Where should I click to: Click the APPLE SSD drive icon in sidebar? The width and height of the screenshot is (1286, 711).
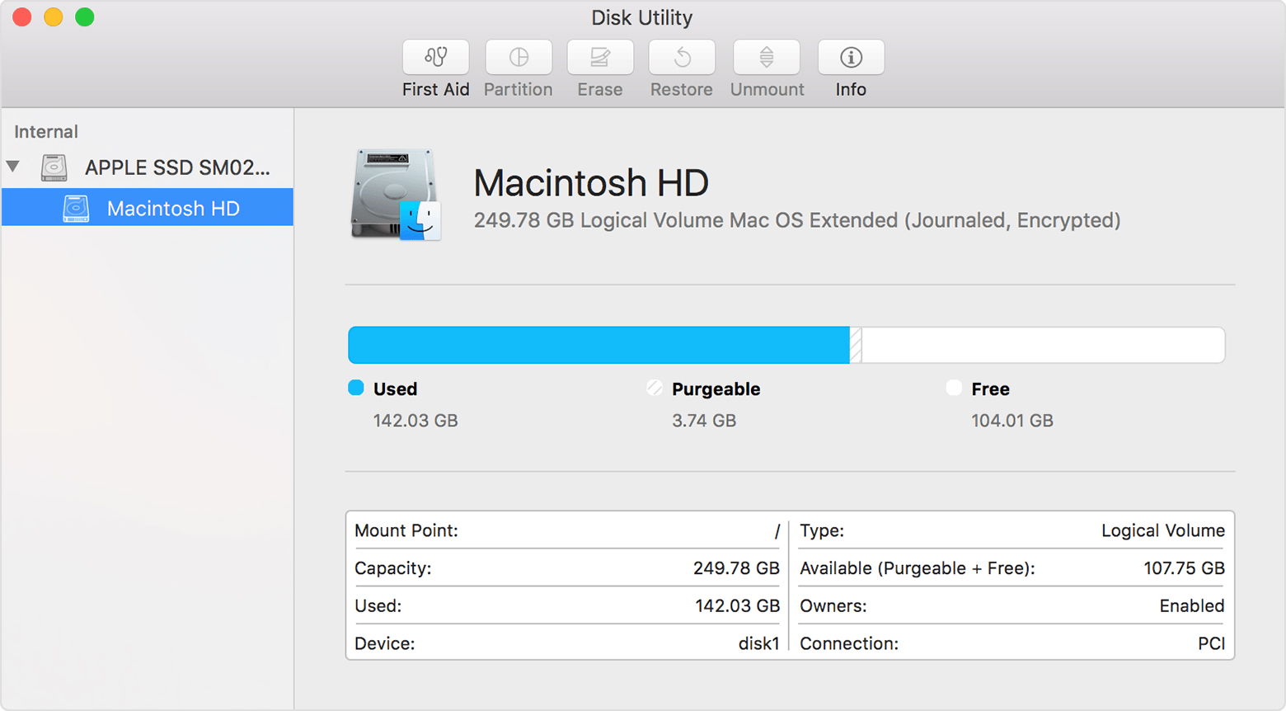coord(54,167)
